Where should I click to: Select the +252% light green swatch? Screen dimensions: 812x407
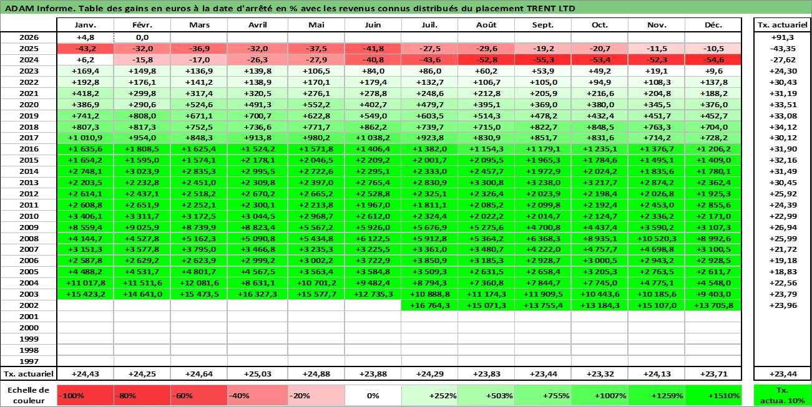point(429,395)
